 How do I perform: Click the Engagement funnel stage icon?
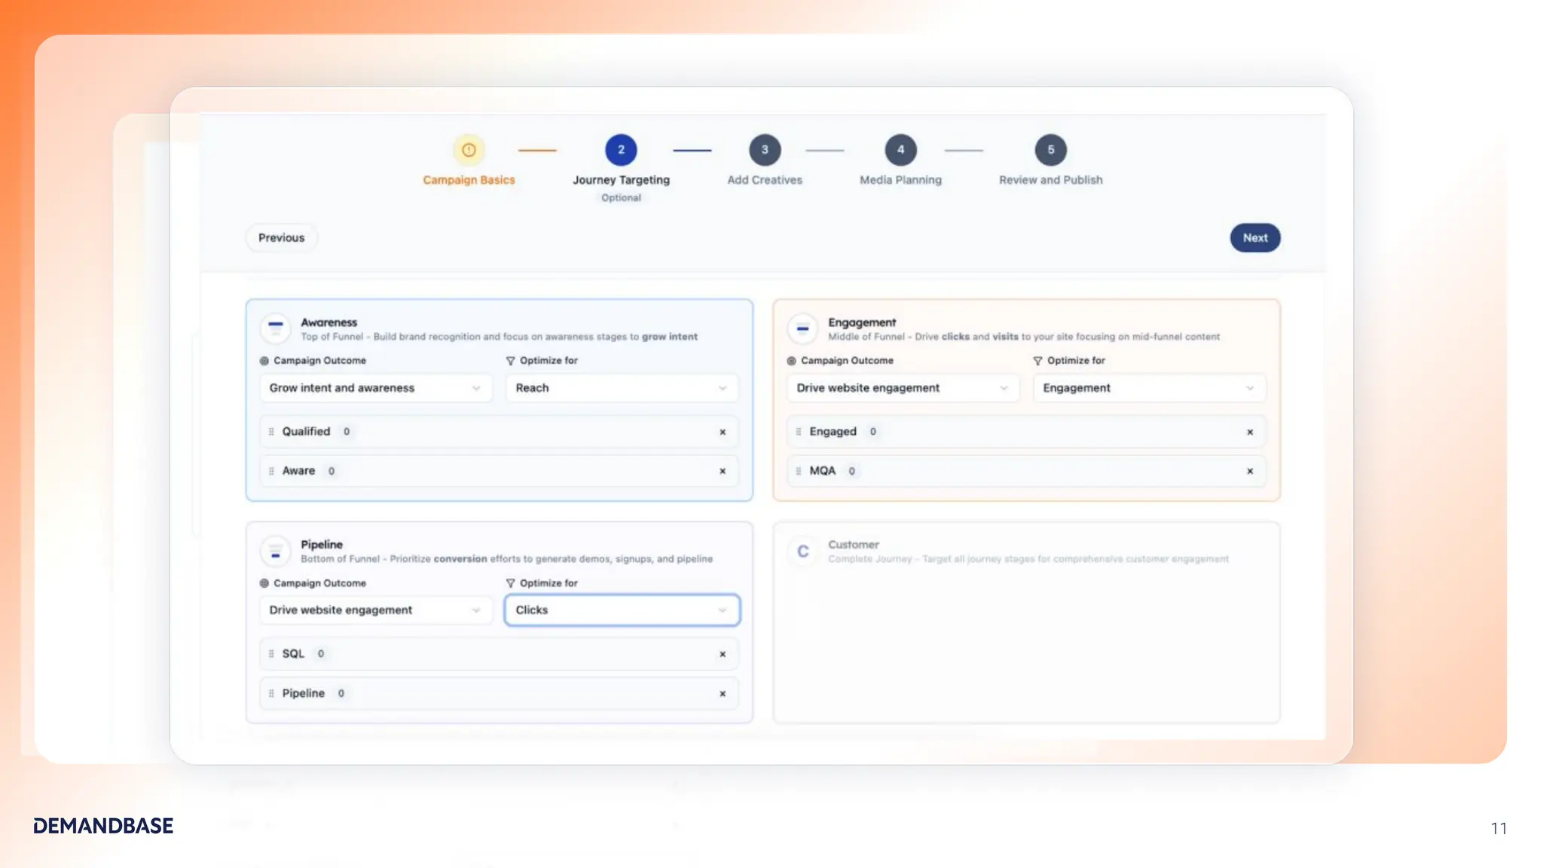802,328
